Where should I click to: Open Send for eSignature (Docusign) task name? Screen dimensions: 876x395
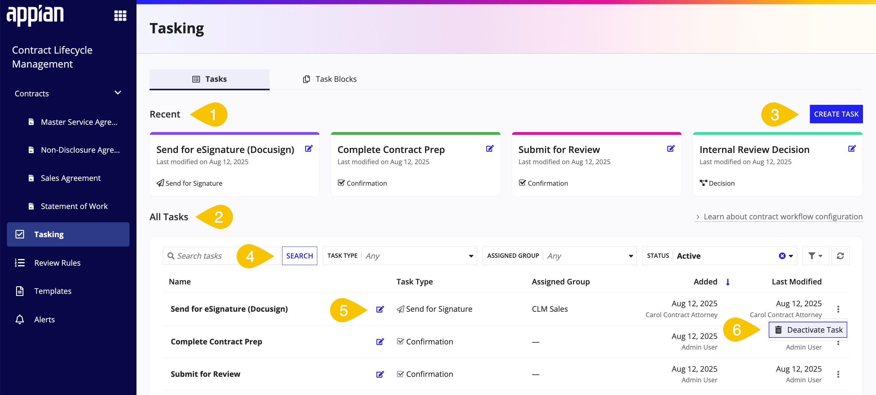tap(229, 309)
